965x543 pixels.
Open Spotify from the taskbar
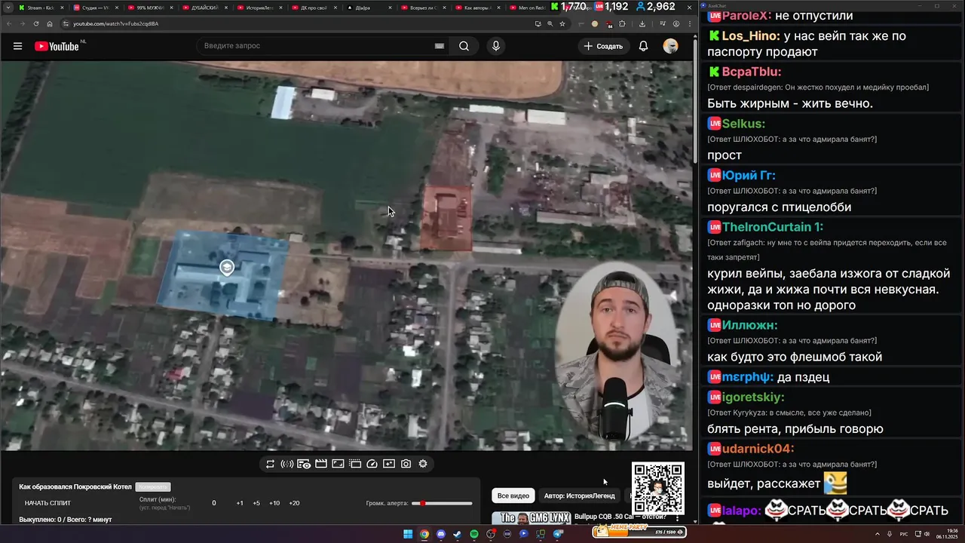(474, 534)
